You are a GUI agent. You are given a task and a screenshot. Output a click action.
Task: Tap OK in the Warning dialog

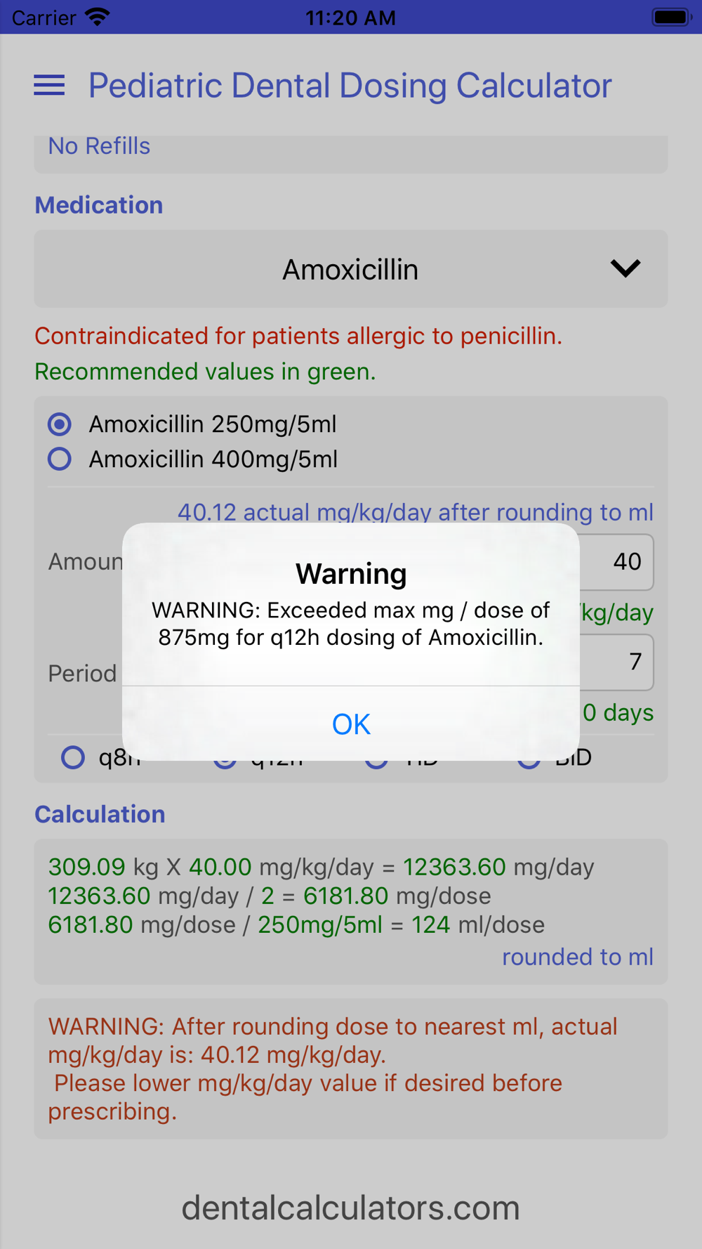point(351,724)
